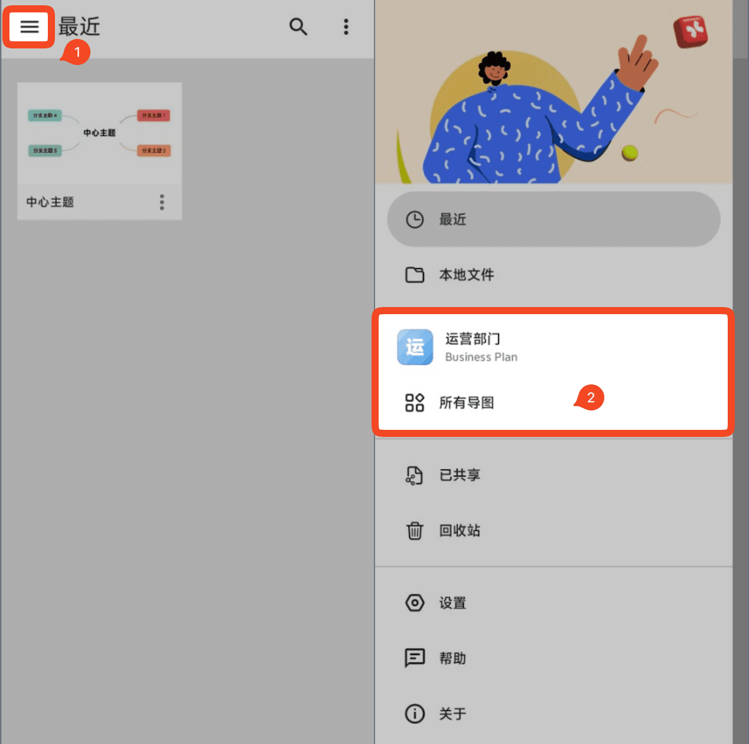
Task: Open 已共享 shared maps
Action: coord(553,475)
